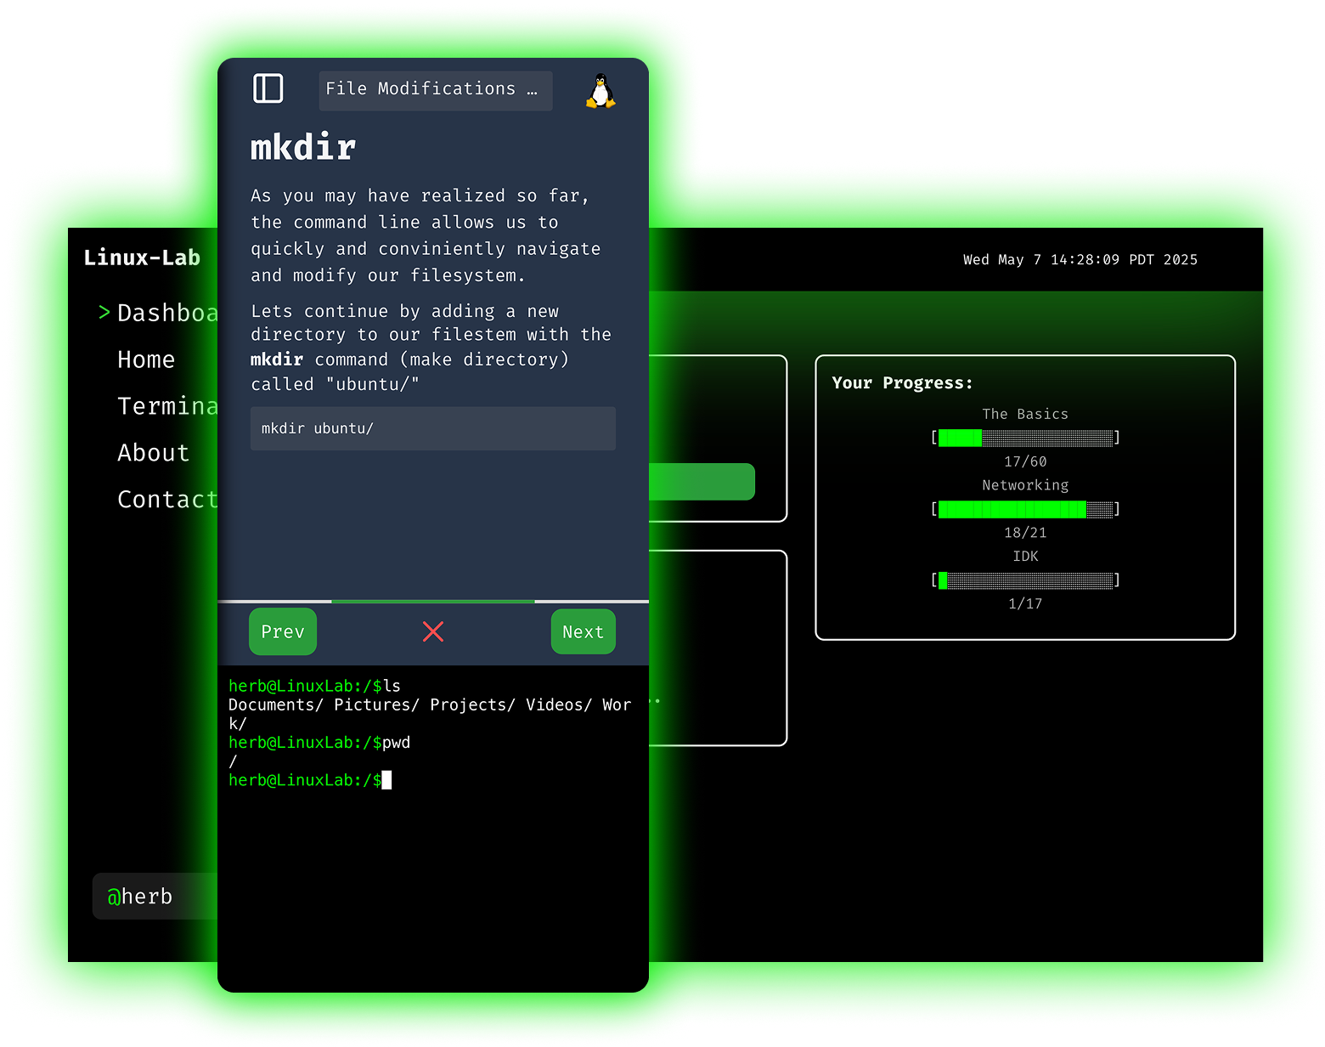Image resolution: width=1325 pixels, height=1047 pixels.
Task: Go to the previous lesson step
Action: point(283,631)
